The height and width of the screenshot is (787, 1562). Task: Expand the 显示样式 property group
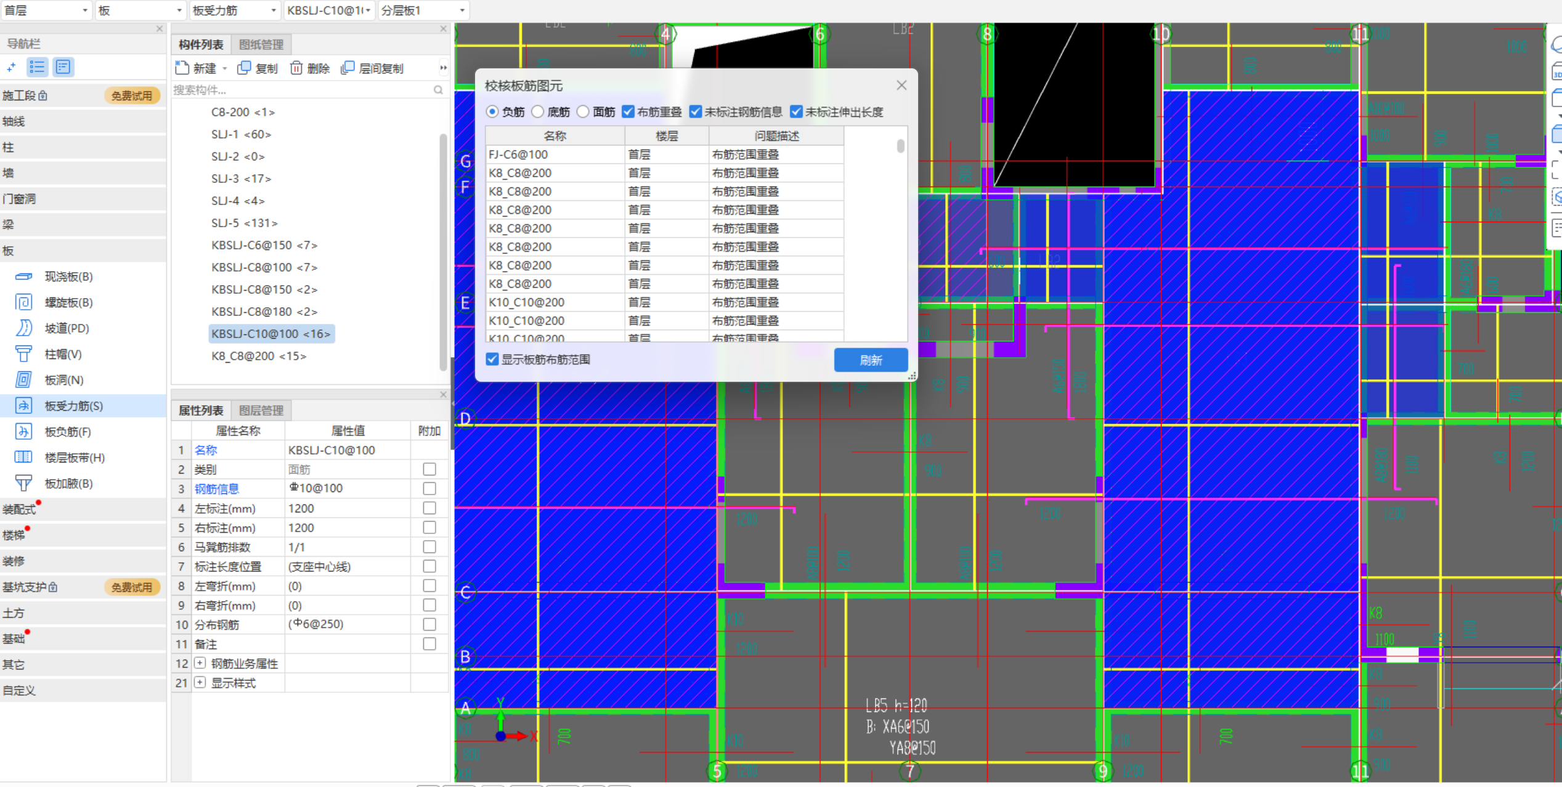(200, 682)
